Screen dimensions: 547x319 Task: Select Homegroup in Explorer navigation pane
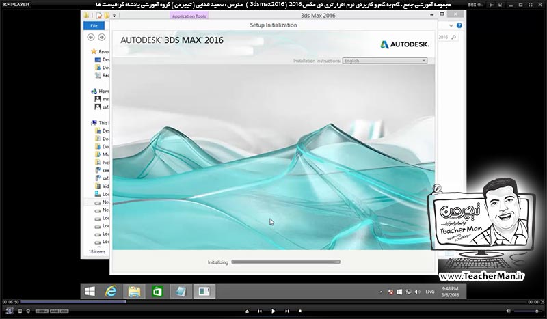point(100,91)
